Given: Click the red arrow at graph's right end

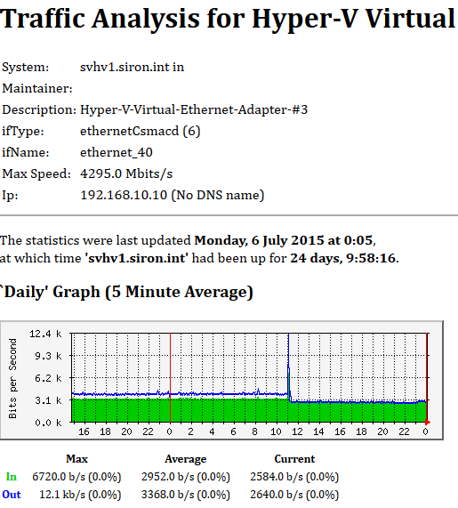Looking at the screenshot, I should [428, 423].
